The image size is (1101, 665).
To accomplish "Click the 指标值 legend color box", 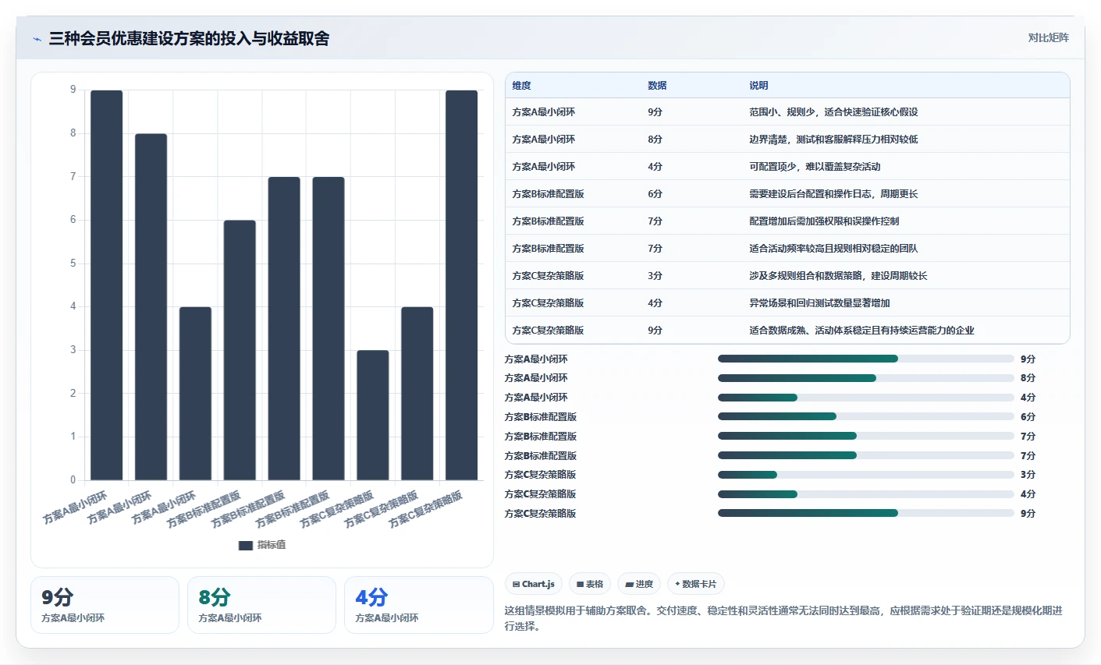I will [245, 545].
